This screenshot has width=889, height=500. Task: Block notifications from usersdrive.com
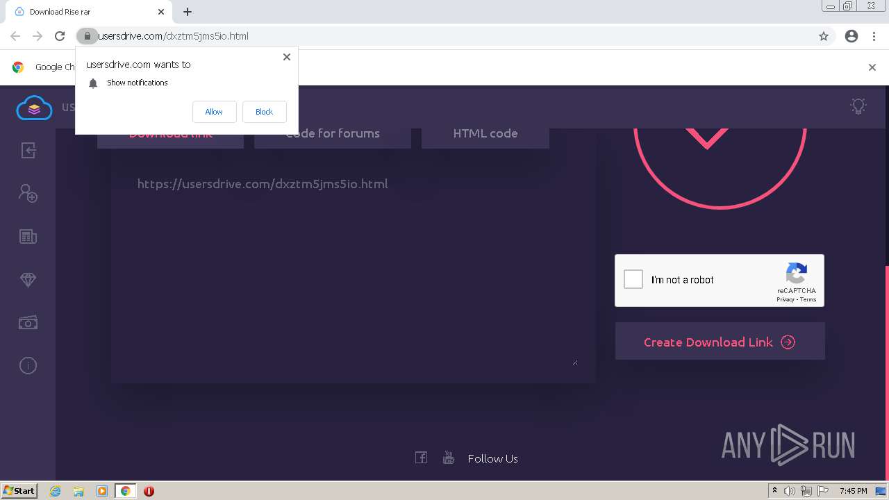pos(264,112)
